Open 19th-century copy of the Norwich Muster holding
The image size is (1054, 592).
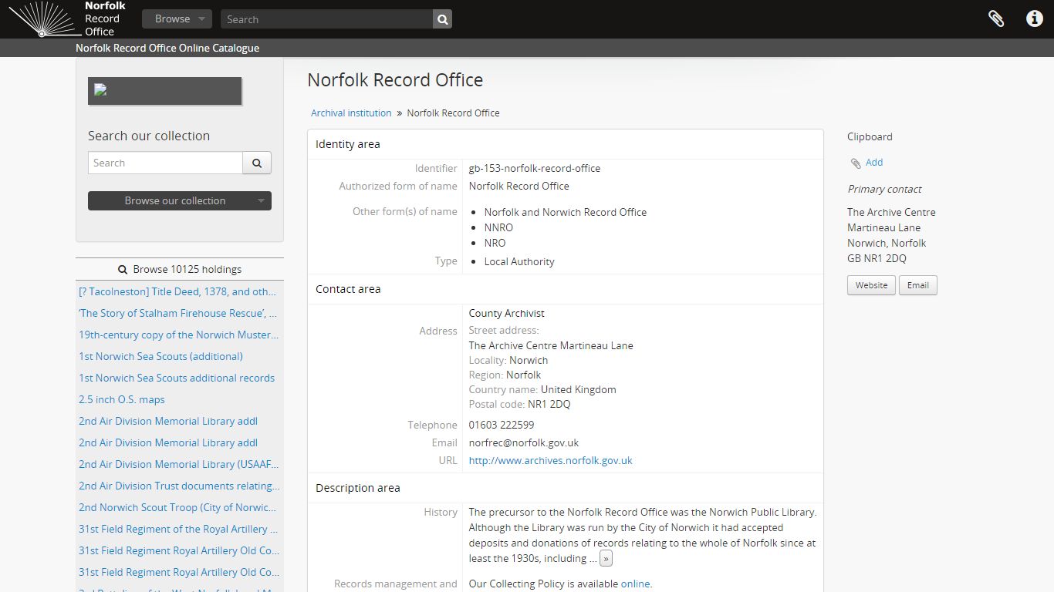click(x=179, y=335)
